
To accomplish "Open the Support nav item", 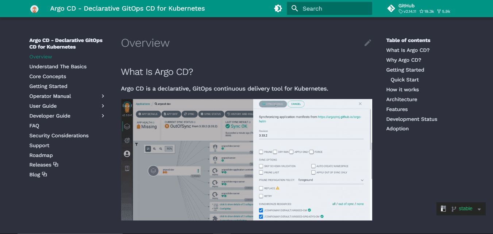I will coord(39,145).
